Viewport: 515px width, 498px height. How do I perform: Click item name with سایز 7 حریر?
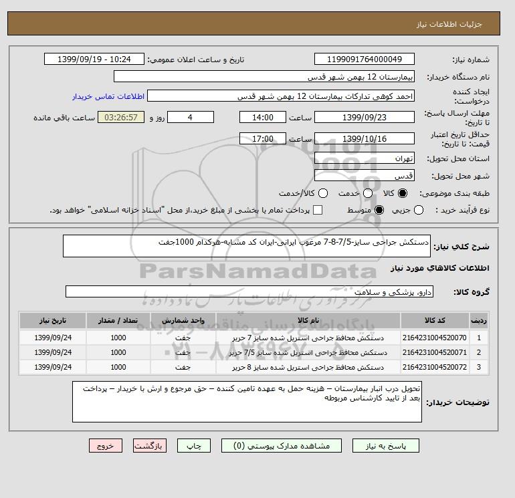tap(308, 338)
